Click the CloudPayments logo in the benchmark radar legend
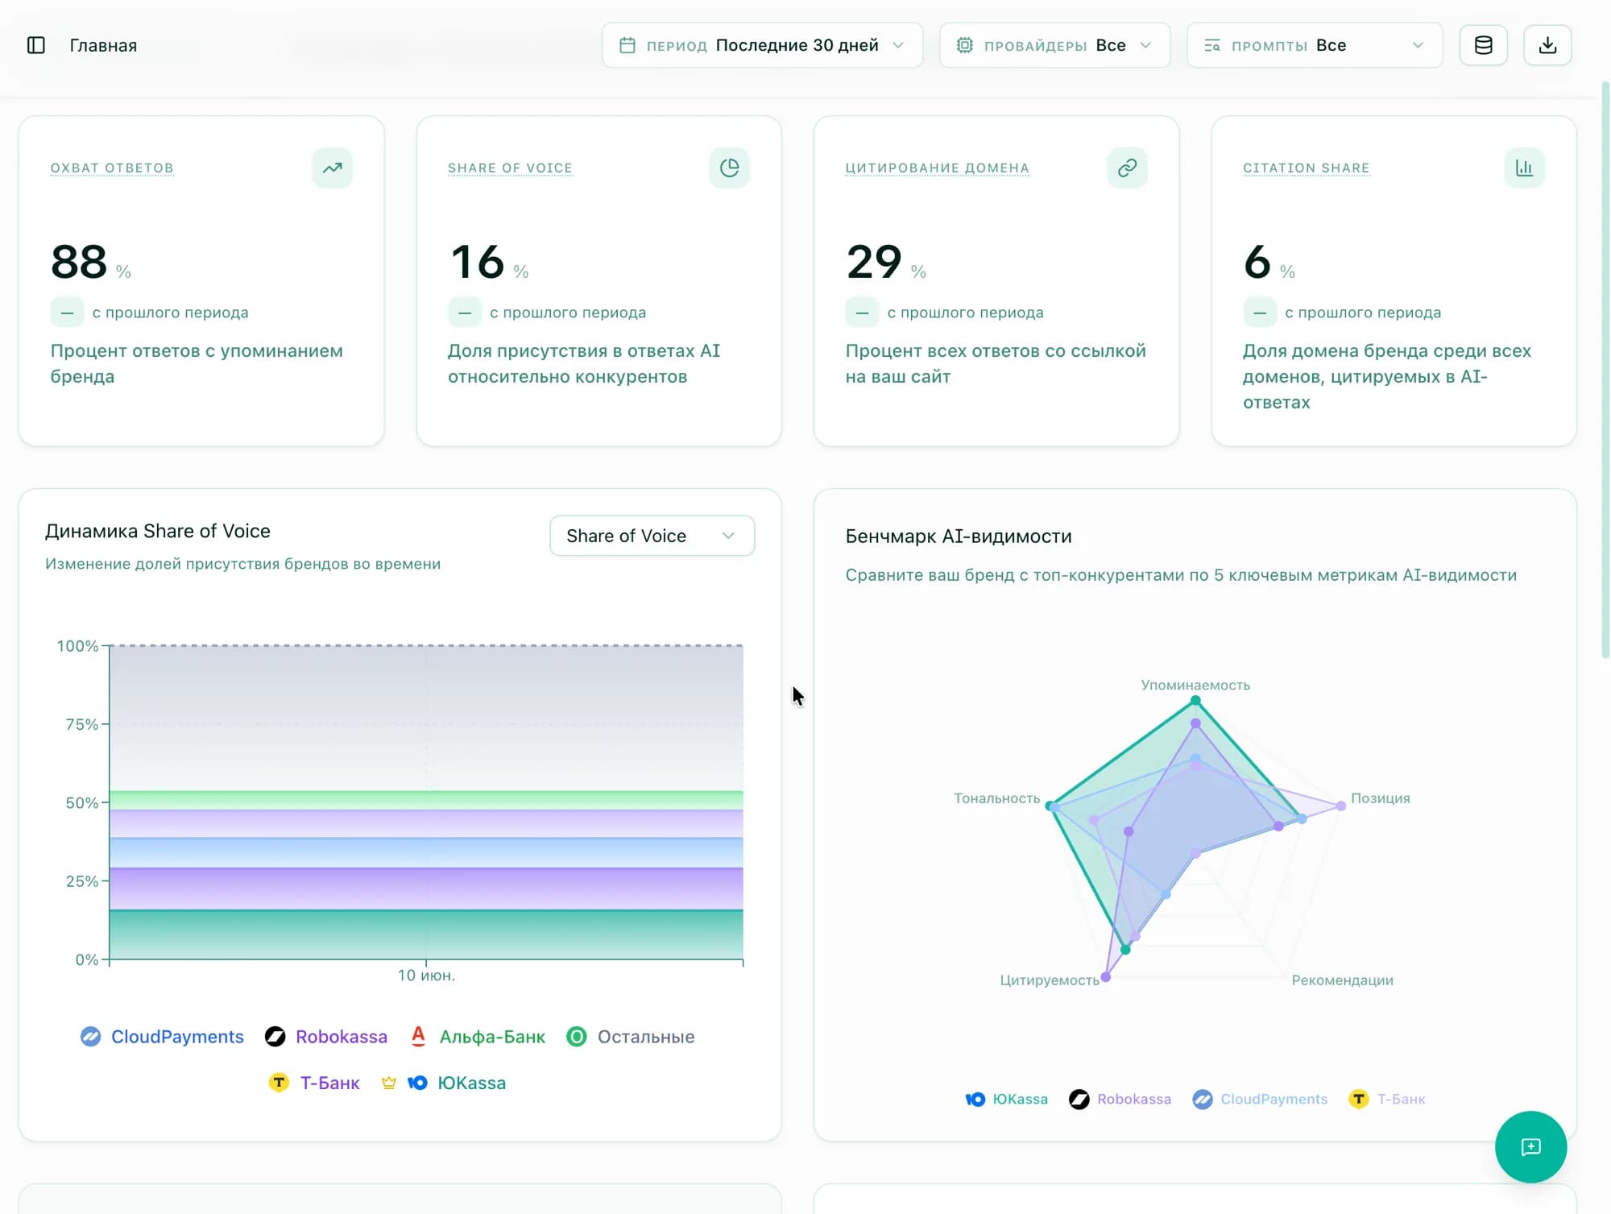Screen dimensions: 1611x1214 [x=1203, y=1099]
